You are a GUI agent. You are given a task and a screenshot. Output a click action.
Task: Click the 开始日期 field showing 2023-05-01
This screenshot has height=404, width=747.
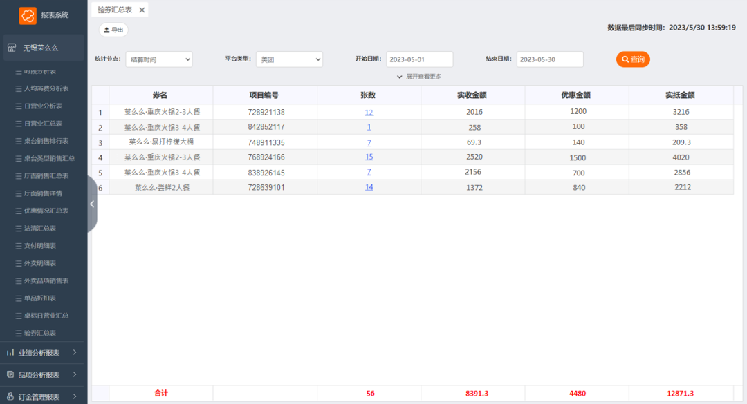tap(420, 59)
